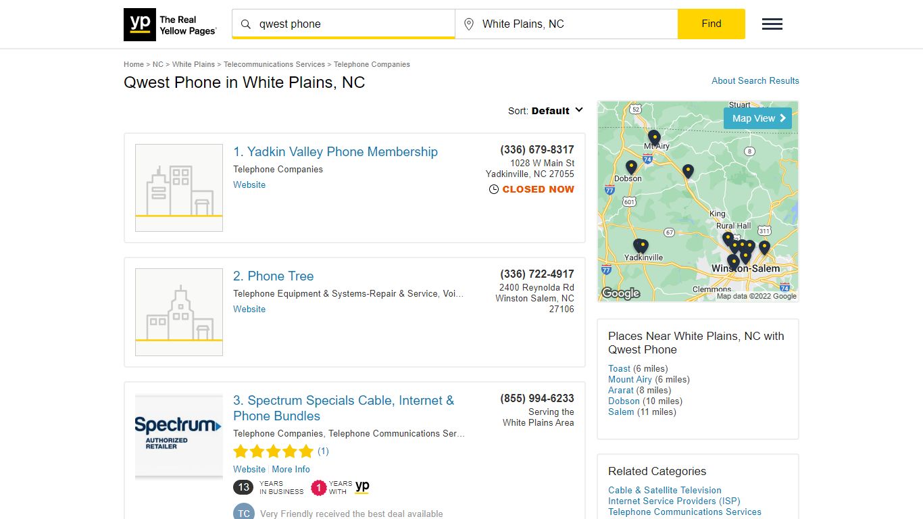Click the address 1028 W Main St
The width and height of the screenshot is (923, 519).
(x=542, y=163)
